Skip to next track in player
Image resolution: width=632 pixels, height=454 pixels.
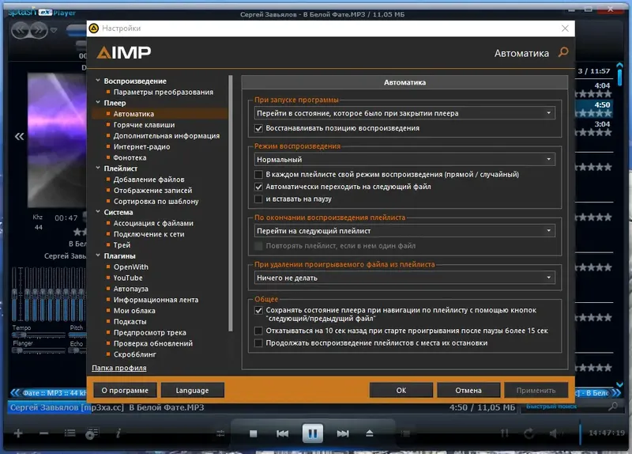343,433
